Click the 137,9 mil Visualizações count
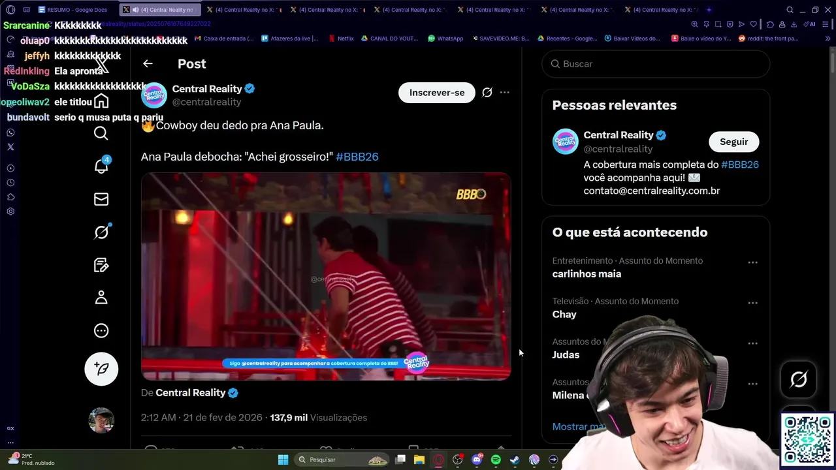836x470 pixels. pyautogui.click(x=319, y=418)
